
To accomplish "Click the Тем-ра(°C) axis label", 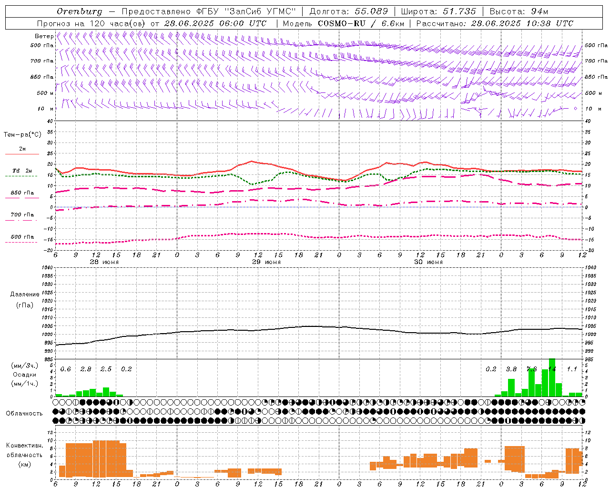I will 22,135.
